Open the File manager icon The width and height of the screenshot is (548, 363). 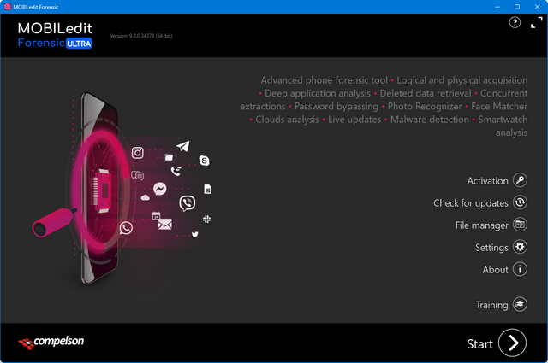tap(520, 225)
